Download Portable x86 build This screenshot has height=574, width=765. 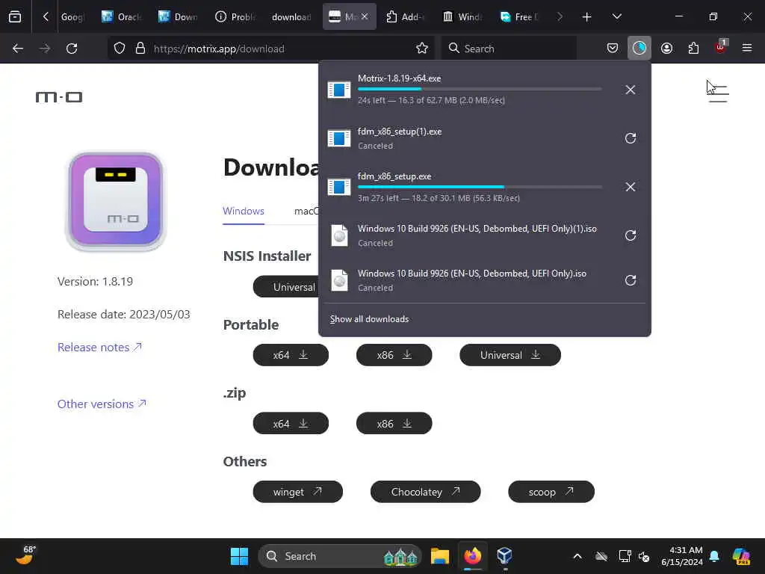click(x=394, y=355)
